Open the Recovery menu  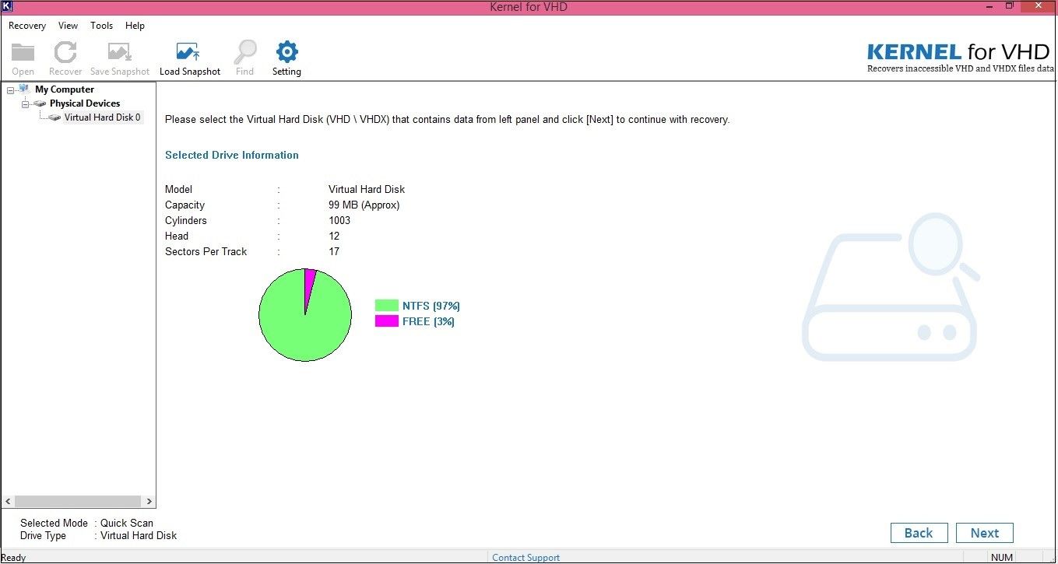tap(27, 26)
